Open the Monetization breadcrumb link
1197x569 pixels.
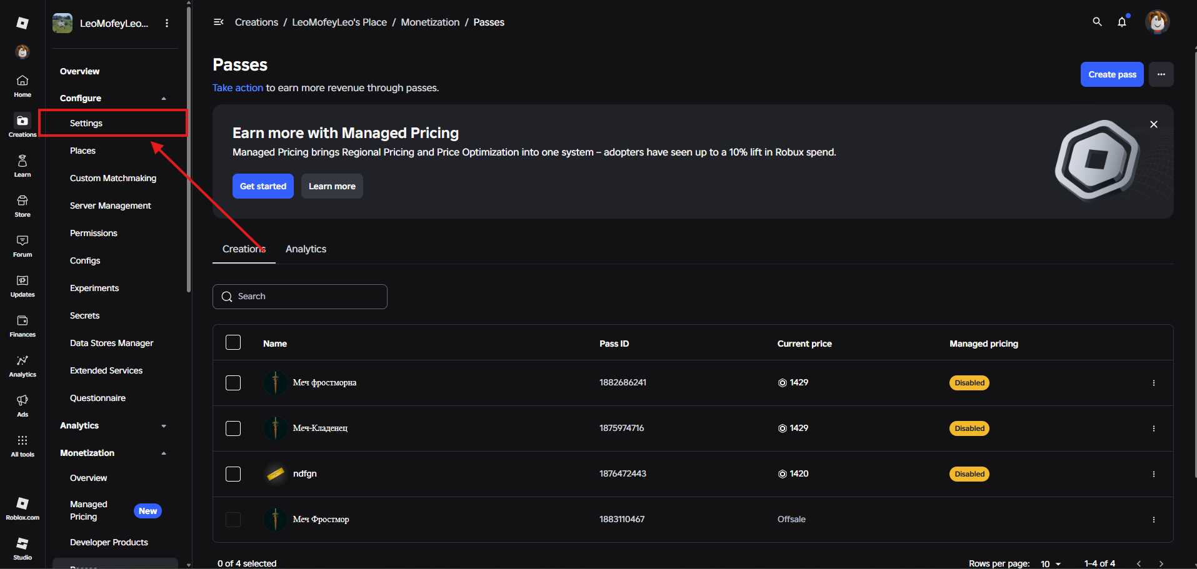tap(430, 22)
